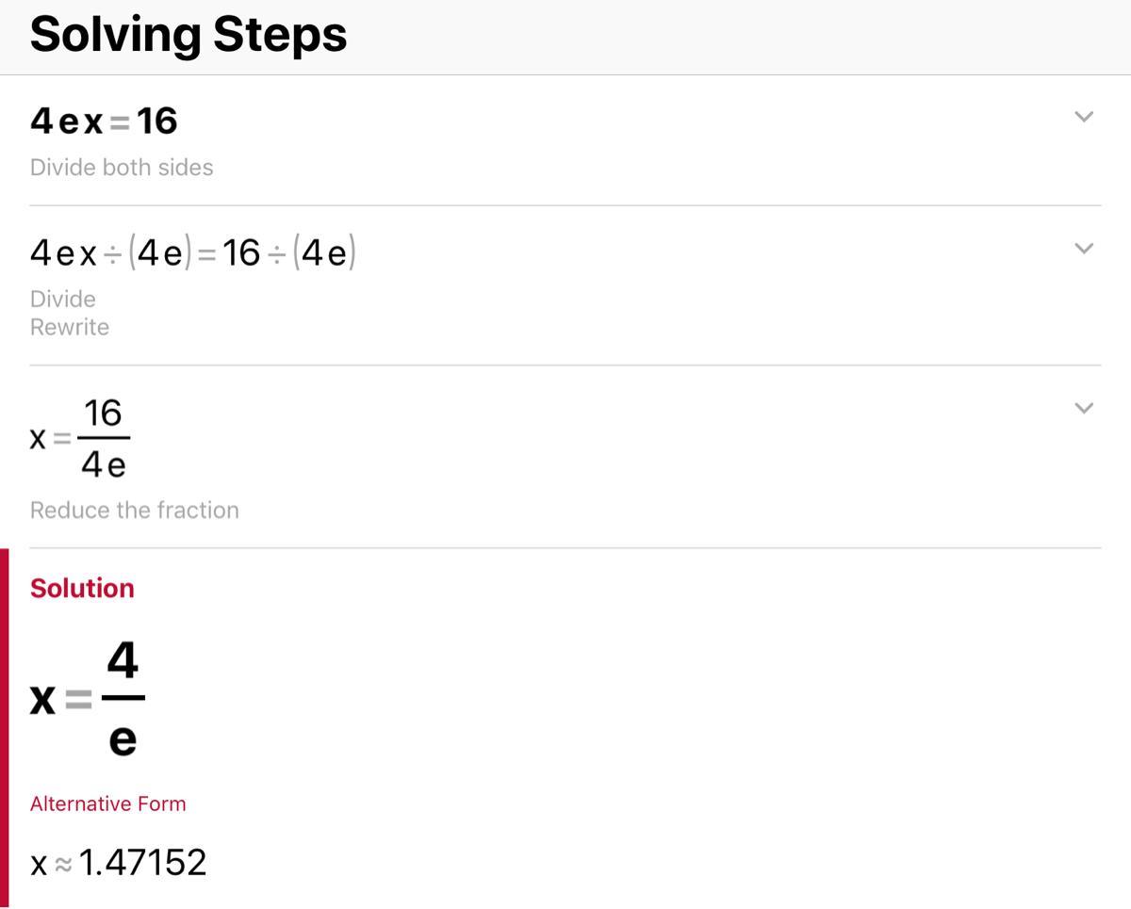Screen dimensions: 1131x909
Task: Expand the chevron beside 4ex÷(4e)=16÷(4e)
Action: 1084,249
